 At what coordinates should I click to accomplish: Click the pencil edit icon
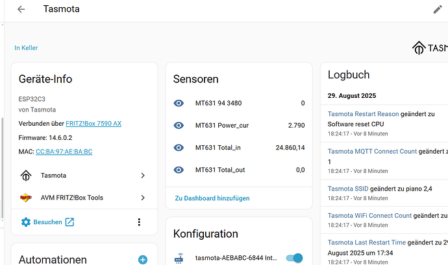[x=438, y=9]
